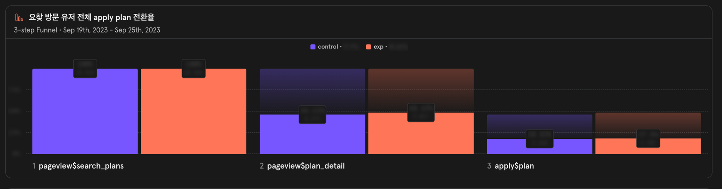Toggle the orange exp legend swatch

pyautogui.click(x=368, y=47)
